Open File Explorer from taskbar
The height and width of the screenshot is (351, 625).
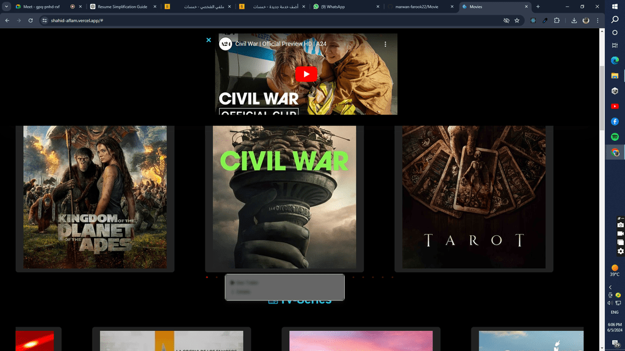615,76
